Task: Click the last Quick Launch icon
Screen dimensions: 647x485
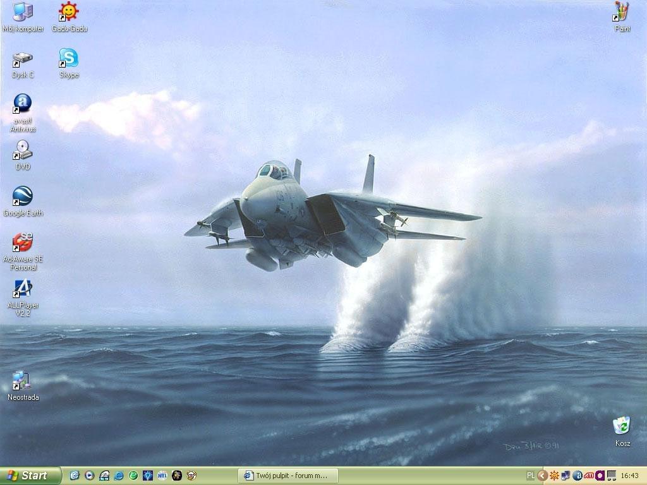Action: click(191, 476)
